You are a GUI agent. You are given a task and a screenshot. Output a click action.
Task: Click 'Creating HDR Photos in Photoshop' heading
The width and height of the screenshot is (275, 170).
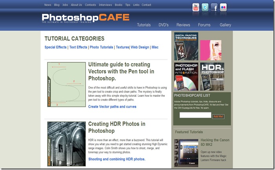pyautogui.click(x=117, y=127)
